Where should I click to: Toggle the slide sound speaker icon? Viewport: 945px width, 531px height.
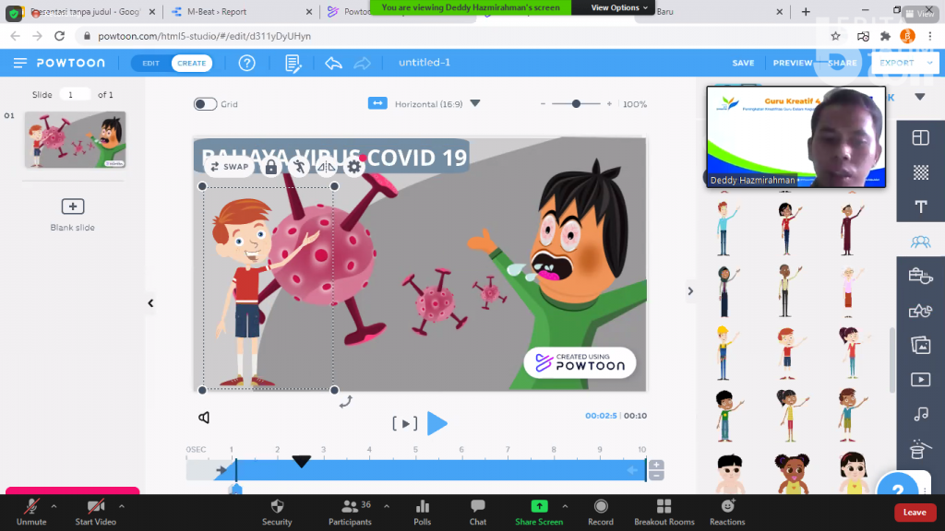pyautogui.click(x=204, y=418)
